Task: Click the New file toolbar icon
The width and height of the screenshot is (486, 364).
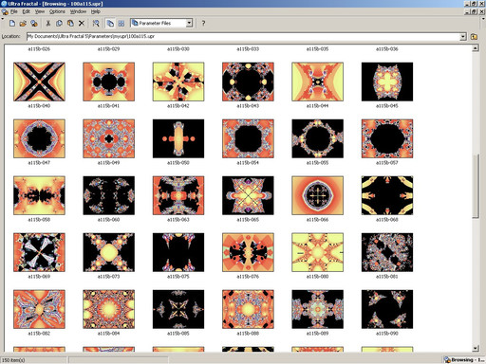Action: (12, 23)
